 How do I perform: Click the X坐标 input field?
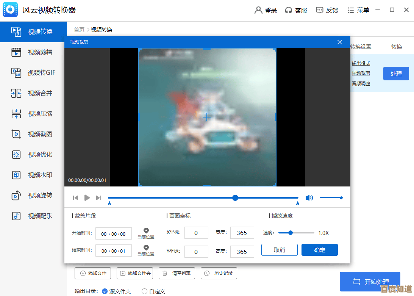[x=196, y=233]
